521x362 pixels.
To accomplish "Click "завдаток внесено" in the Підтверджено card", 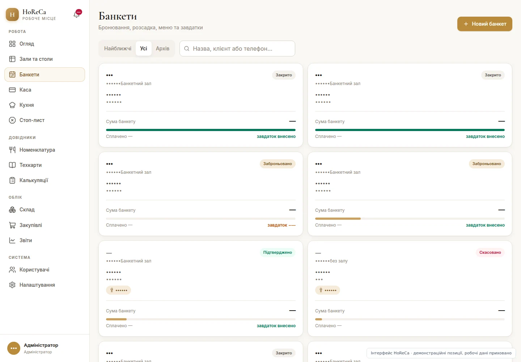I will 276,326.
